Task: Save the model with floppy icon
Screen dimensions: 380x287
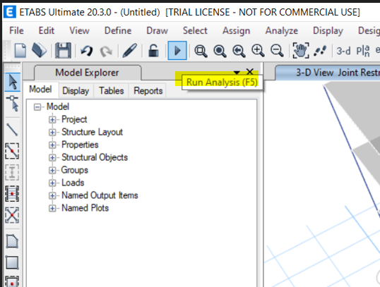Action: click(x=63, y=50)
